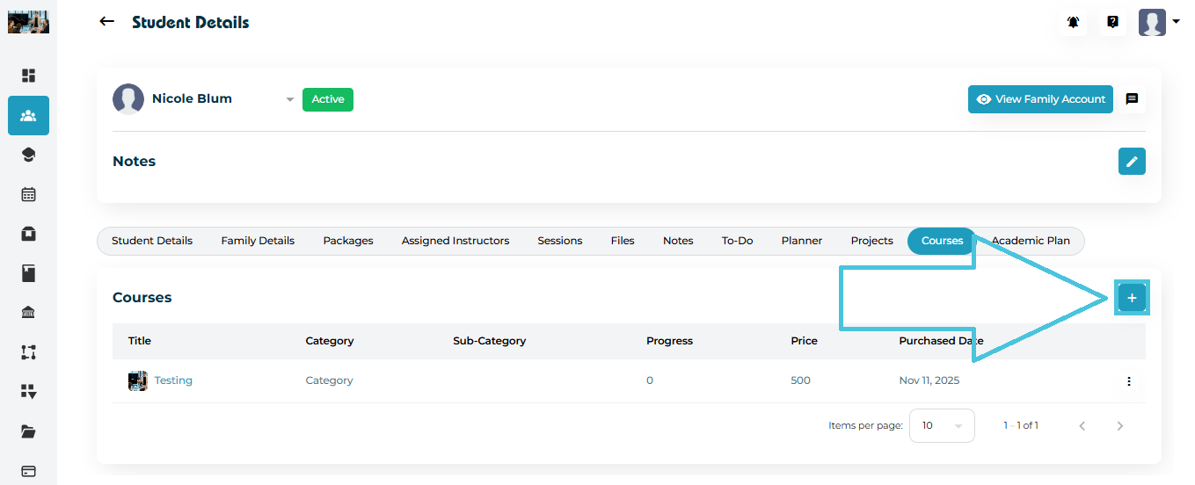Go to the next page arrow
This screenshot has width=1195, height=485.
pyautogui.click(x=1119, y=426)
